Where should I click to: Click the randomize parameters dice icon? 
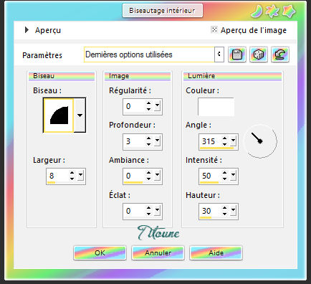click(259, 55)
